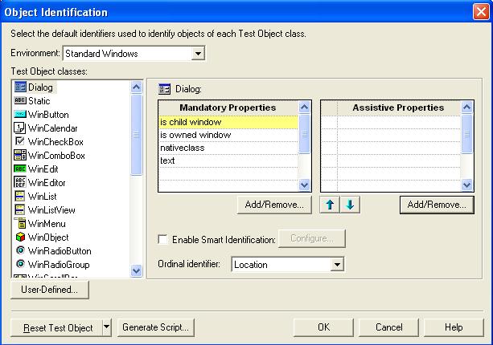Click the WinObject cube icon
Screen dimensions: 493x345
20,237
